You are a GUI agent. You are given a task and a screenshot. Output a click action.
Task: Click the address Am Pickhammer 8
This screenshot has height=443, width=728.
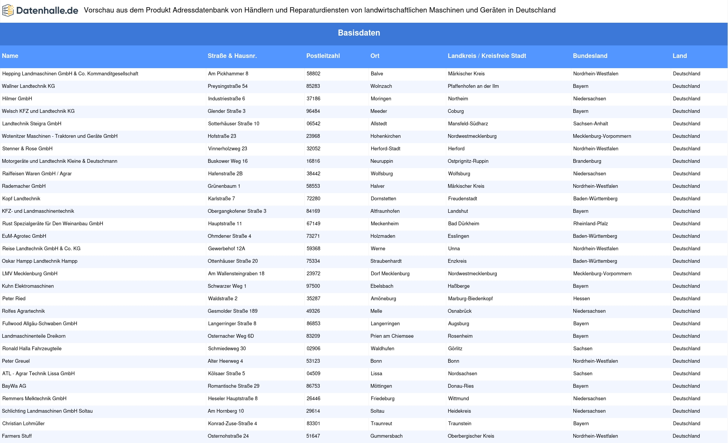pyautogui.click(x=228, y=74)
